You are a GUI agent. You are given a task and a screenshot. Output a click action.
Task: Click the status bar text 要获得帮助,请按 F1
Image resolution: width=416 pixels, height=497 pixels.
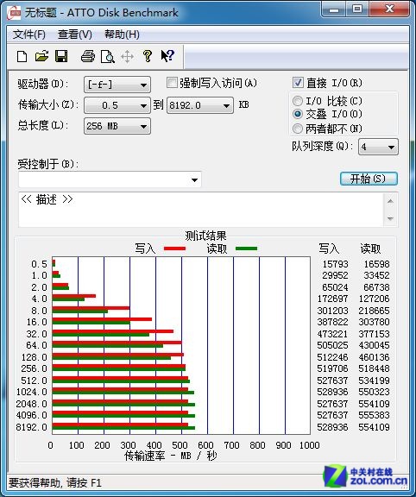pyautogui.click(x=55, y=482)
